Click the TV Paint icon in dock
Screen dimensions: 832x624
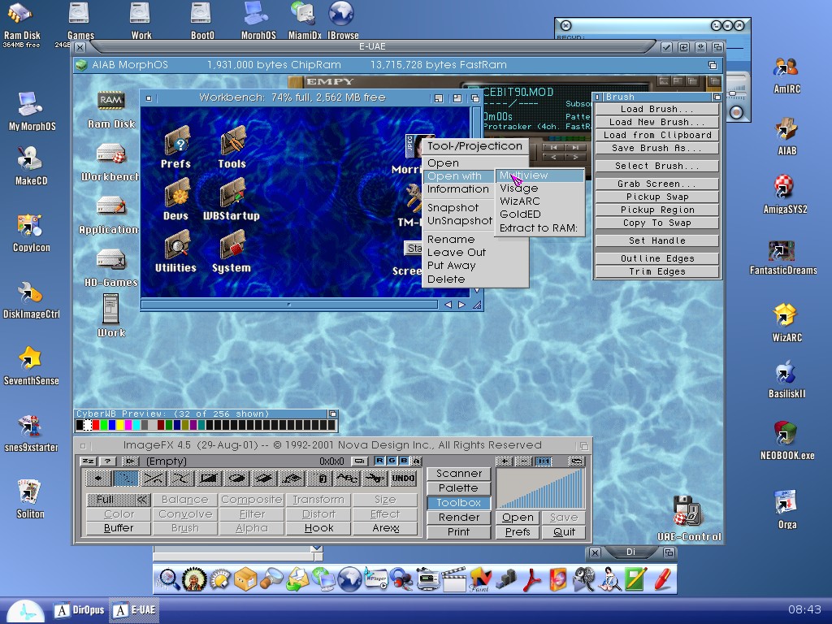point(479,578)
